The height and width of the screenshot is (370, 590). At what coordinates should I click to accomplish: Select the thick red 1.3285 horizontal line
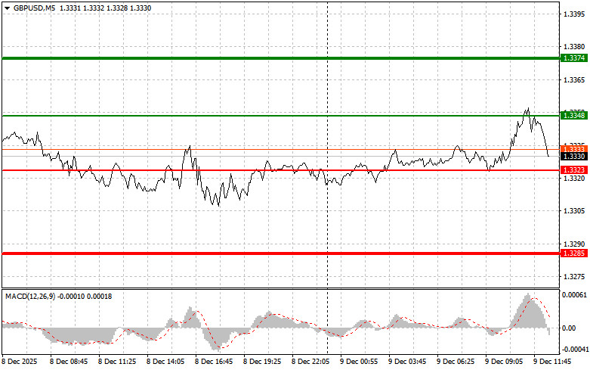pos(281,253)
